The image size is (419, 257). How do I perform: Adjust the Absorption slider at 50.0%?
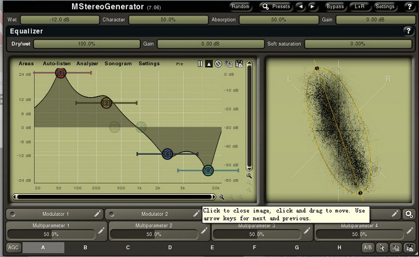tap(279, 20)
